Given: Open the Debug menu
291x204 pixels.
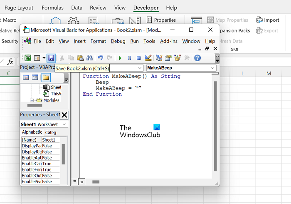Looking at the screenshot, I should pos(118,41).
